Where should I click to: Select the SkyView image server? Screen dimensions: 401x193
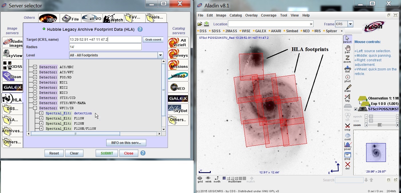pos(12,53)
